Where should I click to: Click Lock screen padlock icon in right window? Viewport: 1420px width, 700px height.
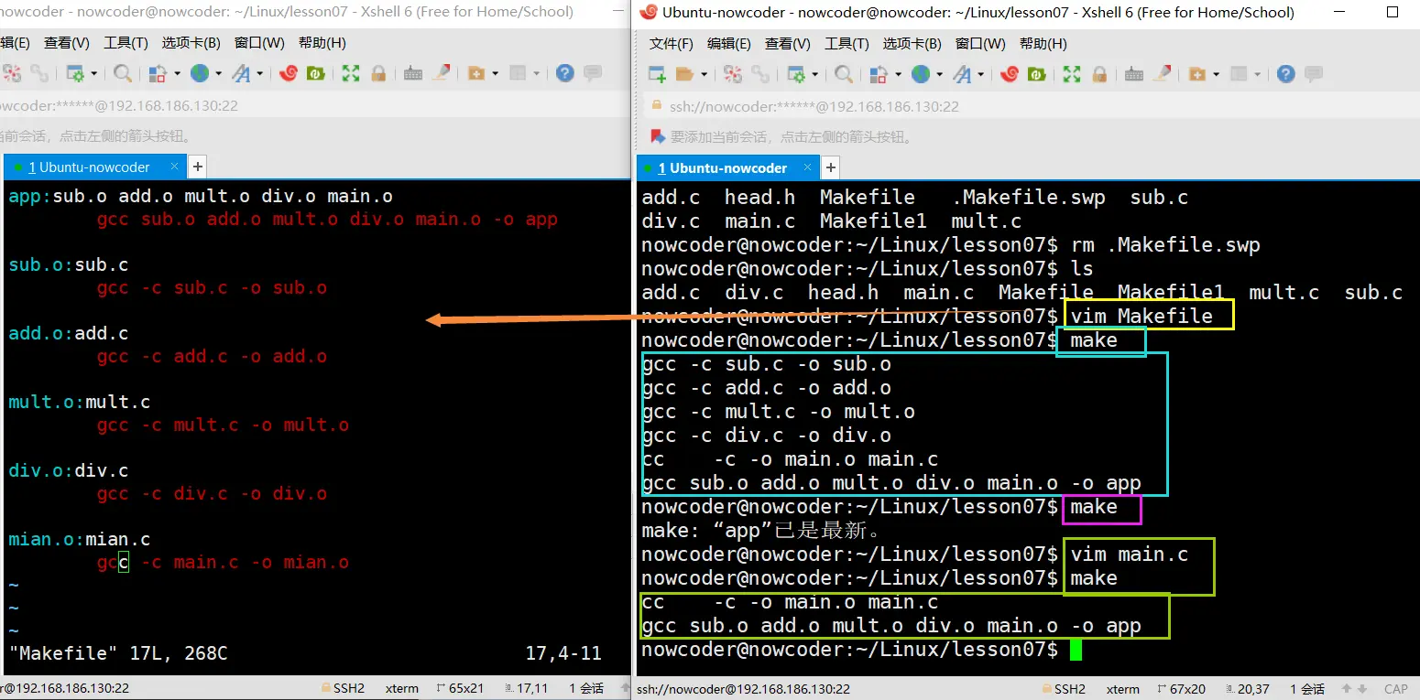pyautogui.click(x=1099, y=74)
